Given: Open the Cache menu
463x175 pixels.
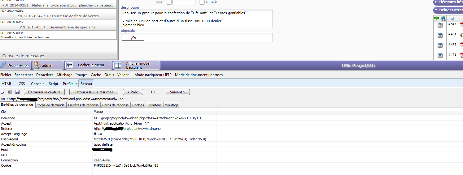Looking at the screenshot, I should (x=96, y=75).
